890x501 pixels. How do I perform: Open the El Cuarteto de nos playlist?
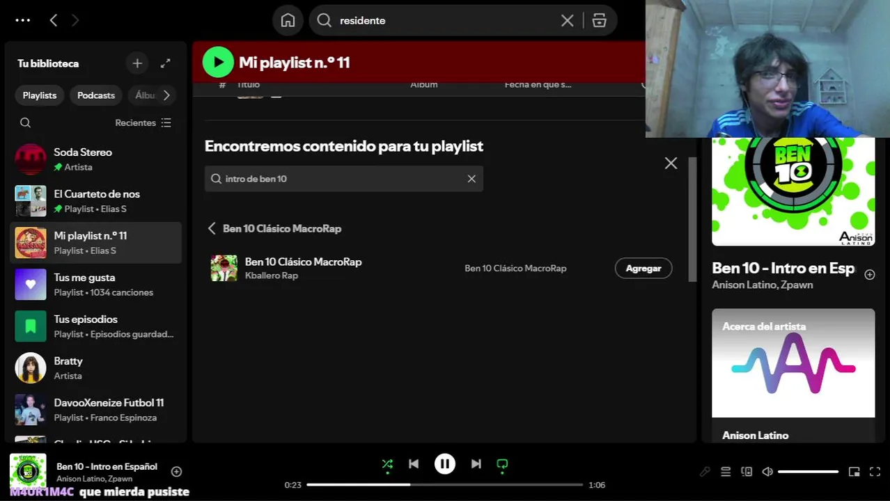pyautogui.click(x=96, y=201)
